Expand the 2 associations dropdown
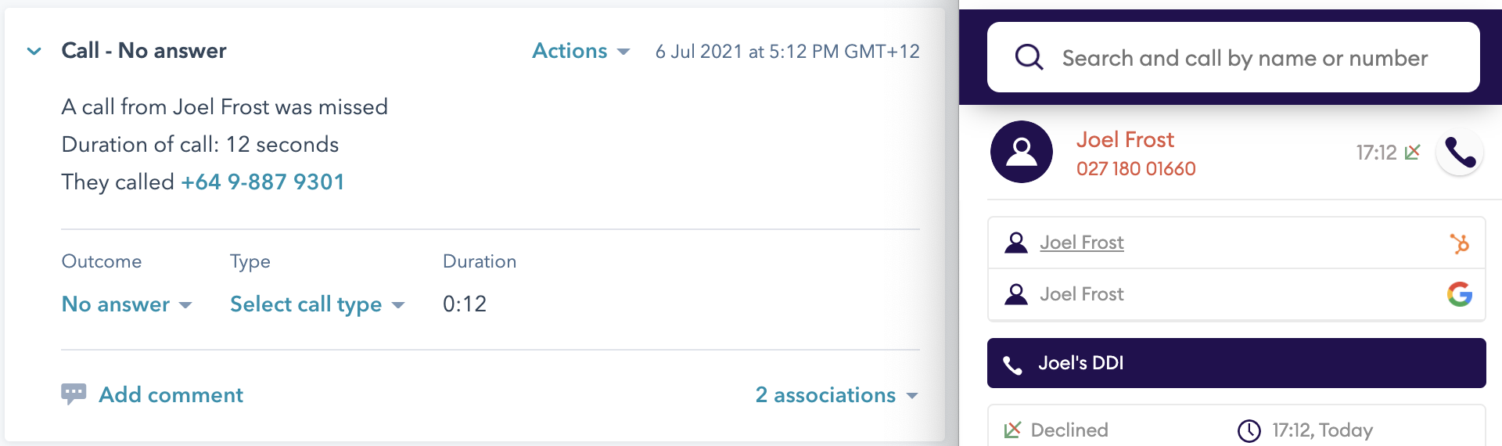 (x=836, y=395)
